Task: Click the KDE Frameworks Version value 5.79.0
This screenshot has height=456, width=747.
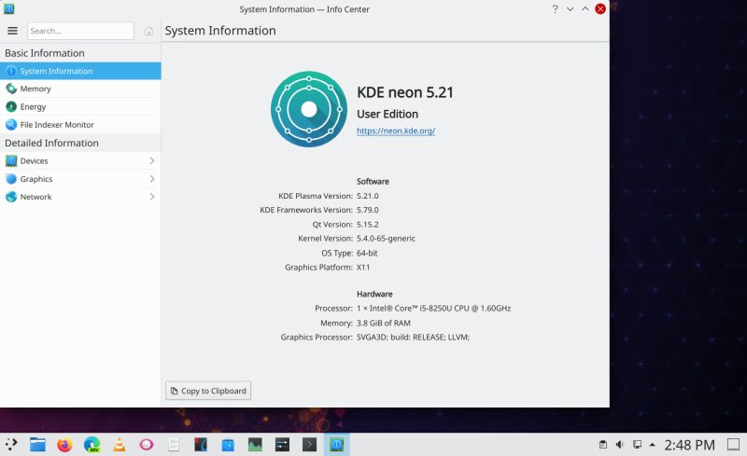Action: pos(367,210)
